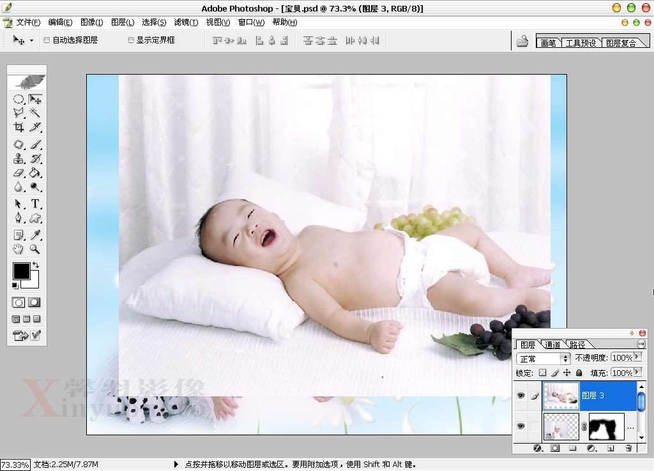Select the Slice tool
654x471 pixels.
tap(35, 127)
